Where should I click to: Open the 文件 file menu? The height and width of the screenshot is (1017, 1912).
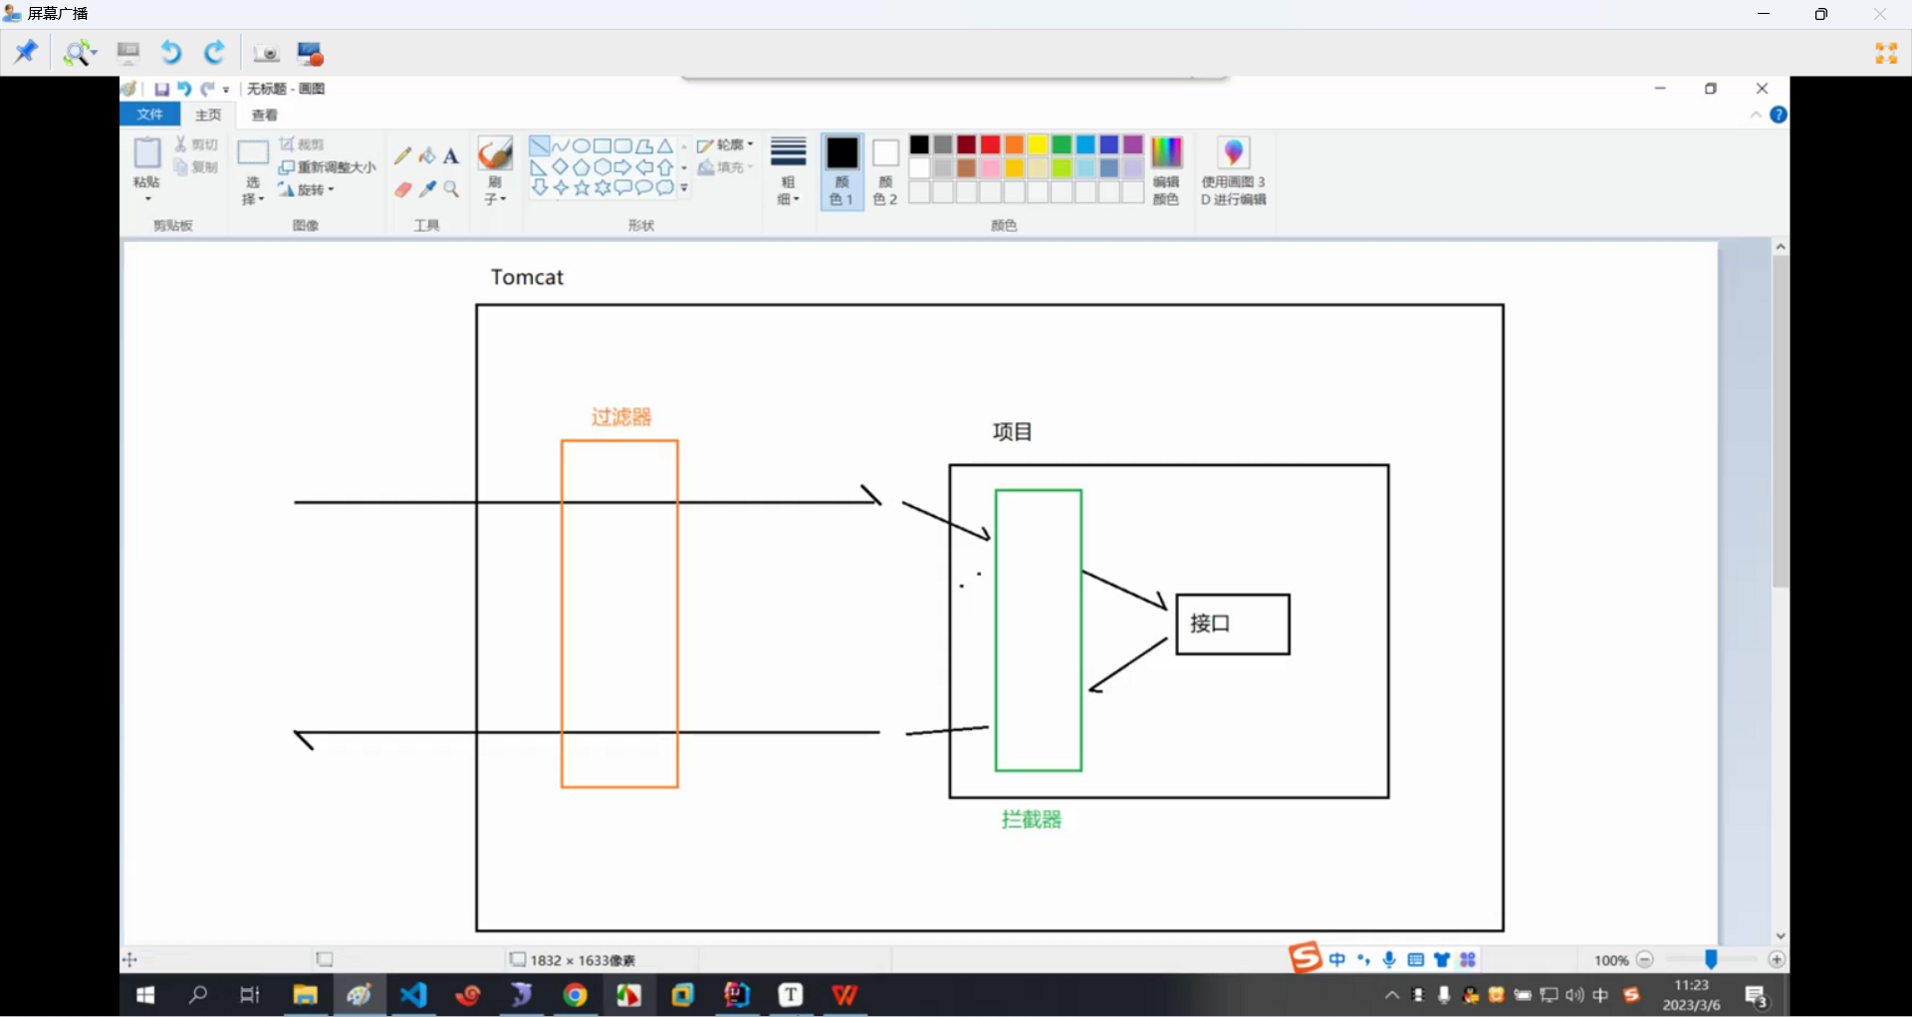pos(149,115)
